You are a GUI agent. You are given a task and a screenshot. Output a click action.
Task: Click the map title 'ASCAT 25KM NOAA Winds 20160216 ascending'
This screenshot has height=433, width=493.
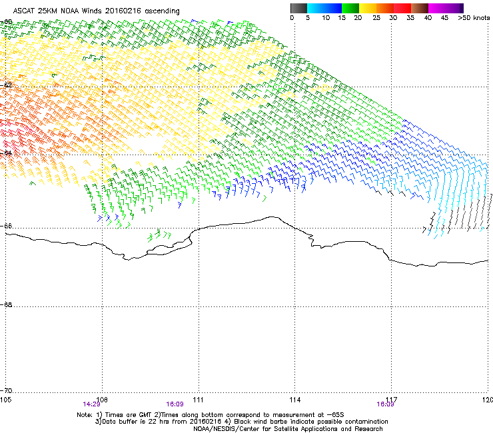pyautogui.click(x=96, y=11)
